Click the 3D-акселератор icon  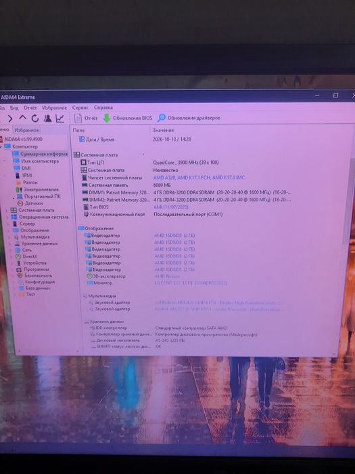click(89, 276)
